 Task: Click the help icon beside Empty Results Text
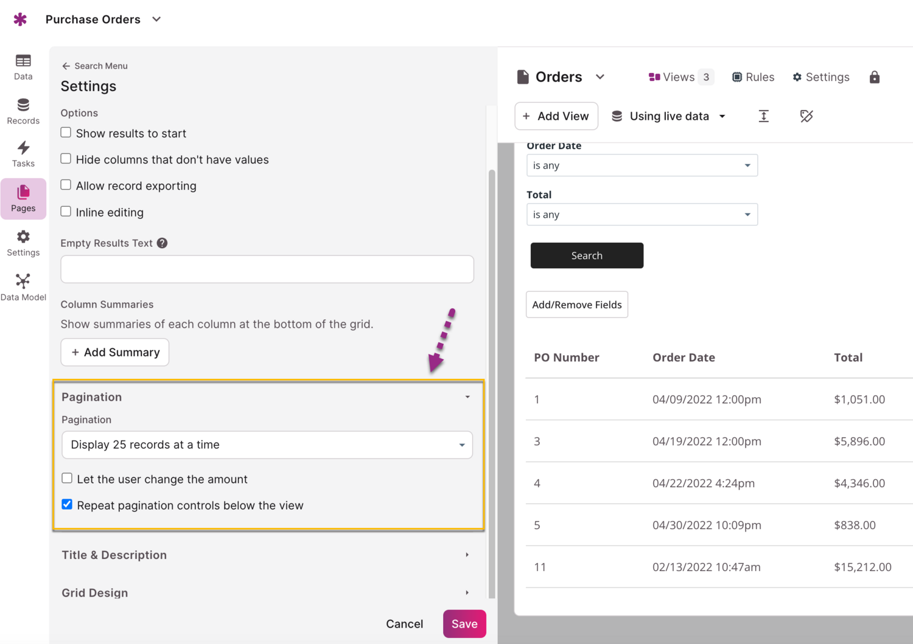click(x=162, y=243)
